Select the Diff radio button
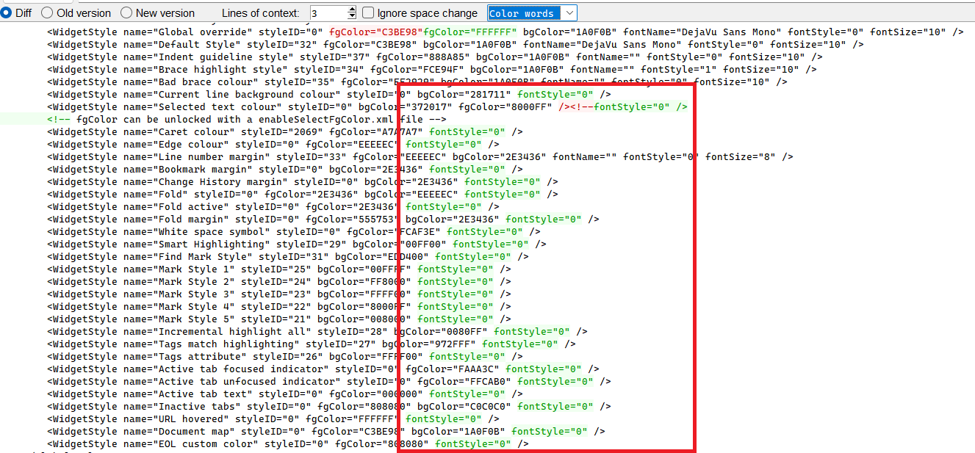This screenshot has width=975, height=453. click(x=7, y=12)
